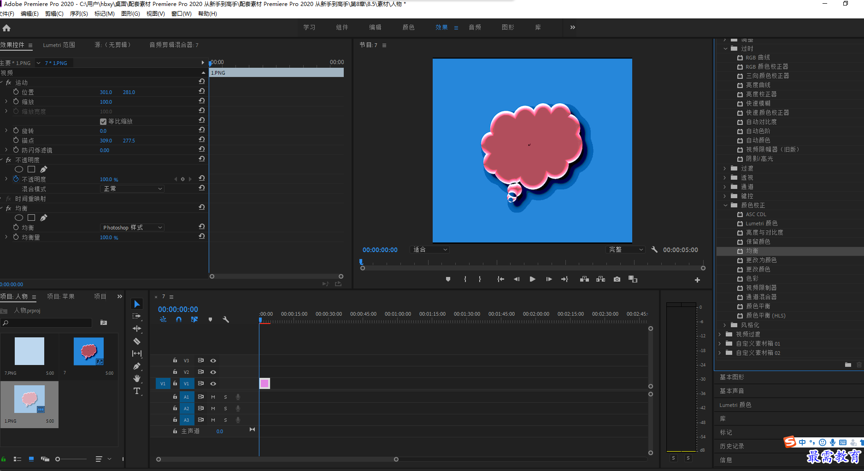Toggle uniform scale checkbox
This screenshot has height=471, width=864.
pos(103,122)
